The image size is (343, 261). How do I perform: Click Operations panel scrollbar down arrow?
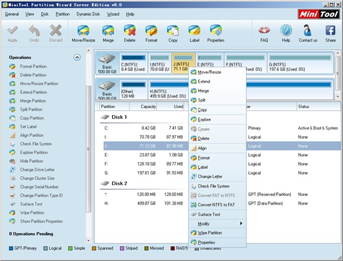coord(89,240)
